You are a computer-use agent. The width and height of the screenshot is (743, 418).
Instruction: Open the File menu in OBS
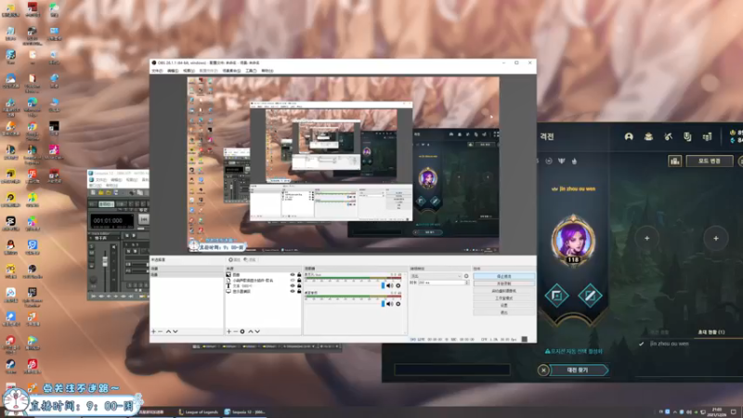click(157, 72)
